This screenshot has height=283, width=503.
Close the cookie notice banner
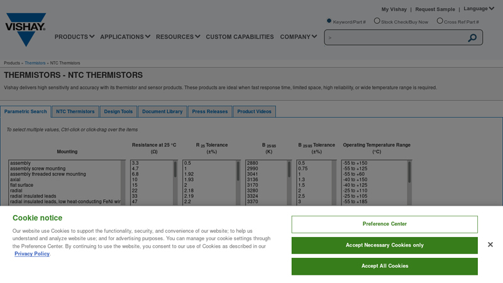[x=490, y=245]
